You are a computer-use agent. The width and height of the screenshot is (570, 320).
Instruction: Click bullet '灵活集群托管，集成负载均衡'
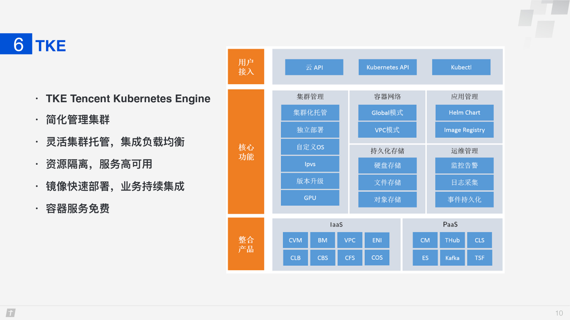coord(115,142)
